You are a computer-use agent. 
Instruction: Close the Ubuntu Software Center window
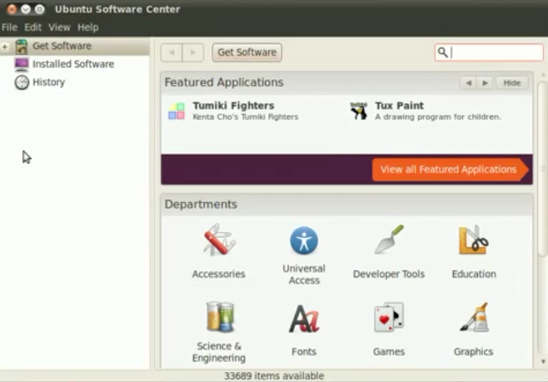pos(12,9)
